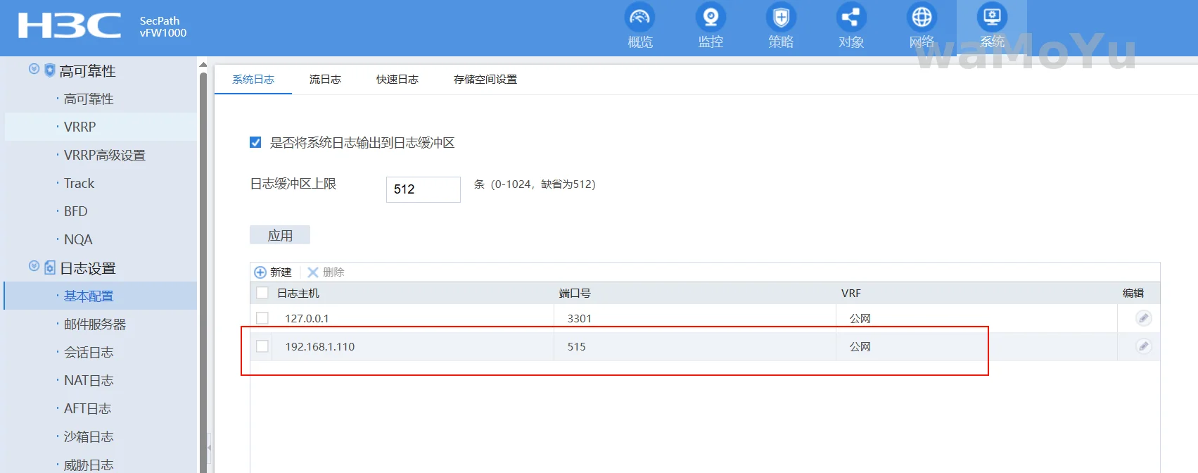The image size is (1198, 473).
Task: Edit the 127.0.0.1 log host entry
Action: pos(1143,318)
